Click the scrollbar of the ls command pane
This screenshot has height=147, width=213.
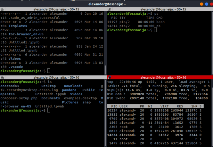(105, 113)
